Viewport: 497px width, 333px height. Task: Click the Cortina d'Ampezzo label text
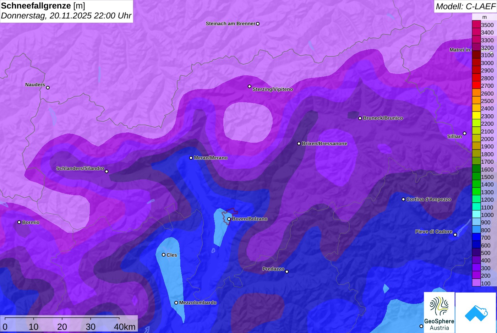coord(429,200)
